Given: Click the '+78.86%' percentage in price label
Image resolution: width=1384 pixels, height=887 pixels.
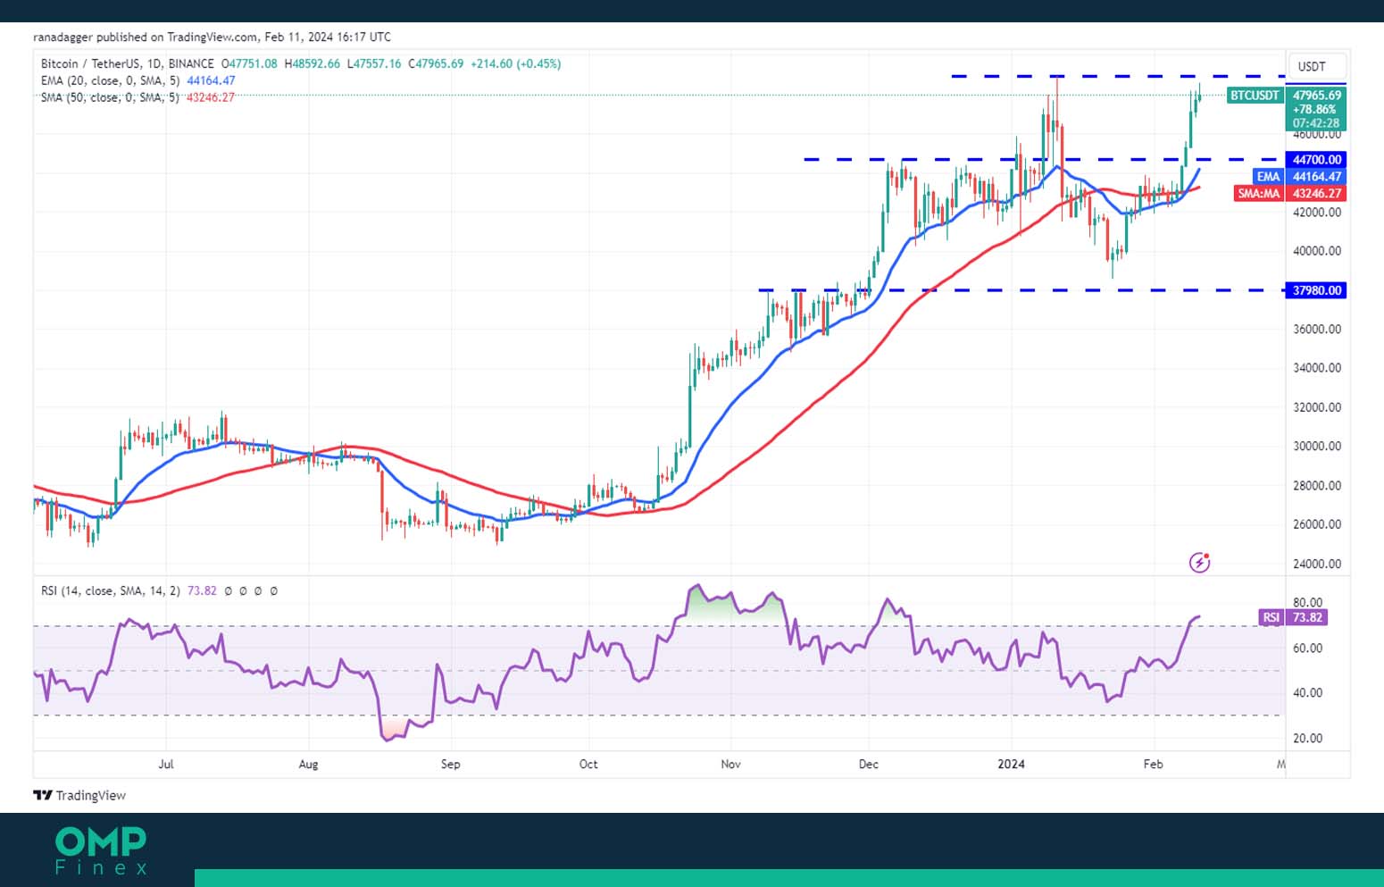Looking at the screenshot, I should point(1314,109).
